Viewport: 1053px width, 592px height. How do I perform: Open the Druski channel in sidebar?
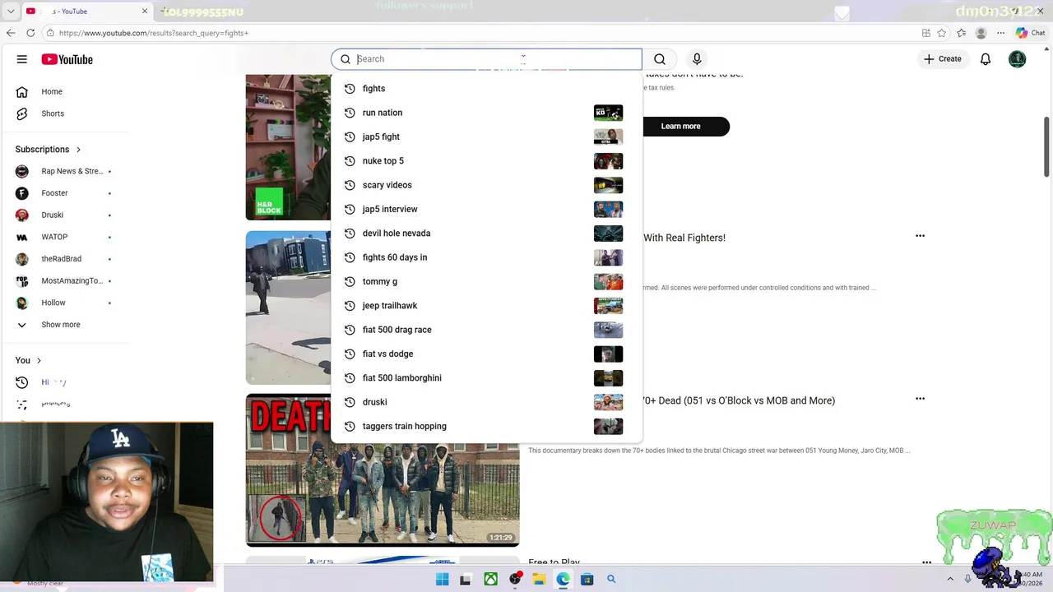(64, 215)
